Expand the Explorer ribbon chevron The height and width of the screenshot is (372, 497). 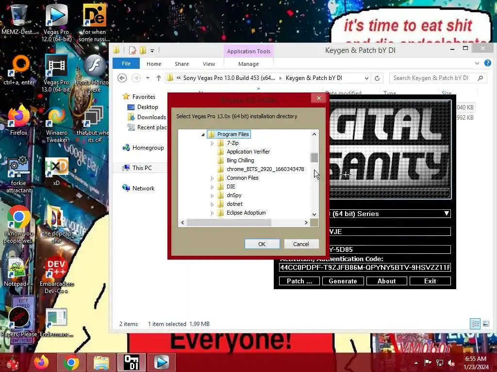[477, 63]
